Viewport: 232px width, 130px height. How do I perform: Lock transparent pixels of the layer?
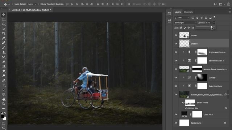click(x=181, y=28)
